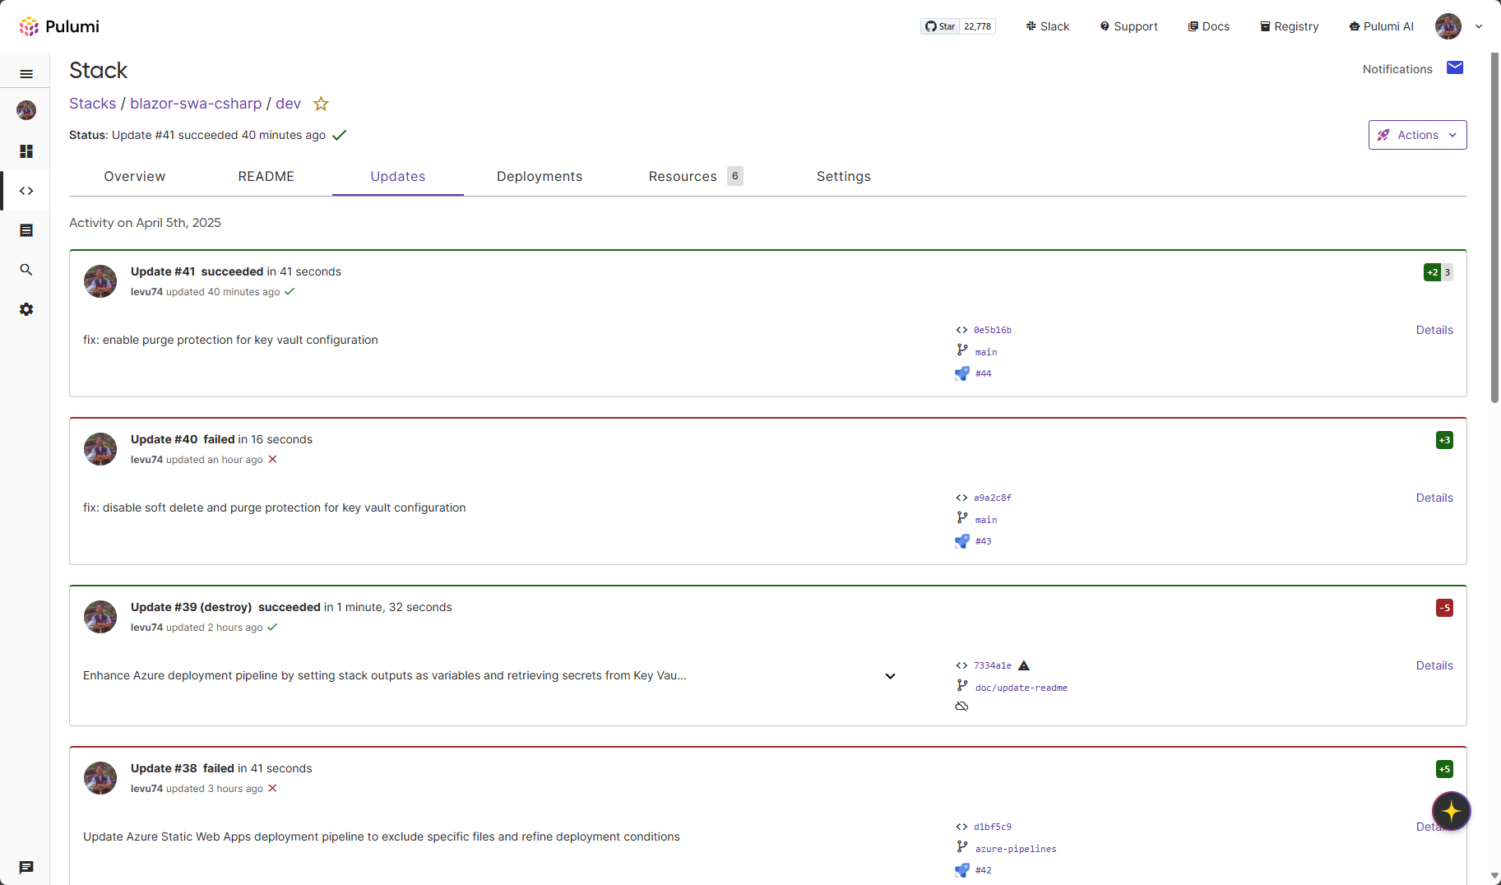Switch to the Deployments tab

540,176
